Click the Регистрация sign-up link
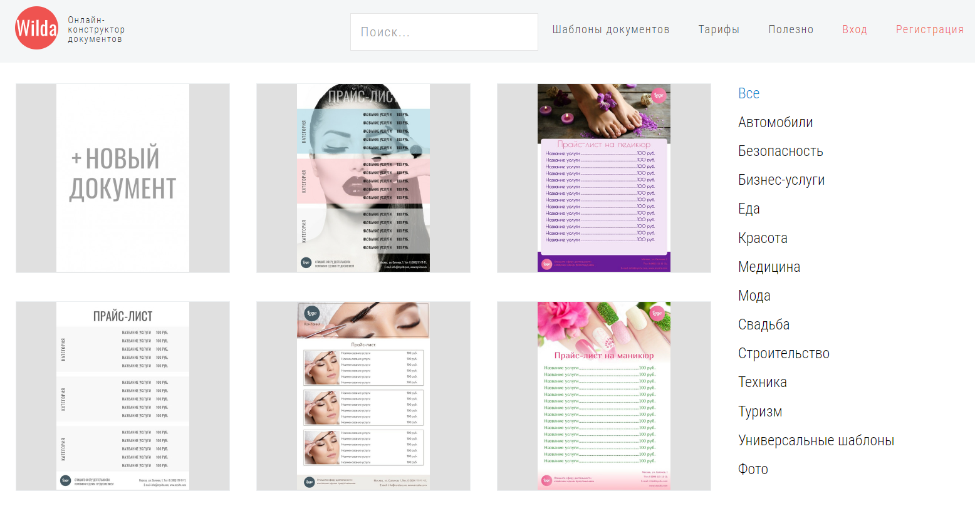The image size is (975, 506). (930, 29)
